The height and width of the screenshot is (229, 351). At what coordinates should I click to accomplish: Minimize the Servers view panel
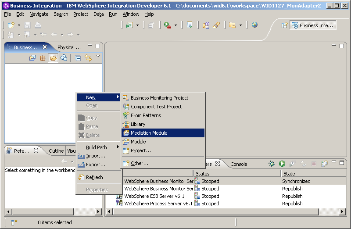[x=334, y=162]
